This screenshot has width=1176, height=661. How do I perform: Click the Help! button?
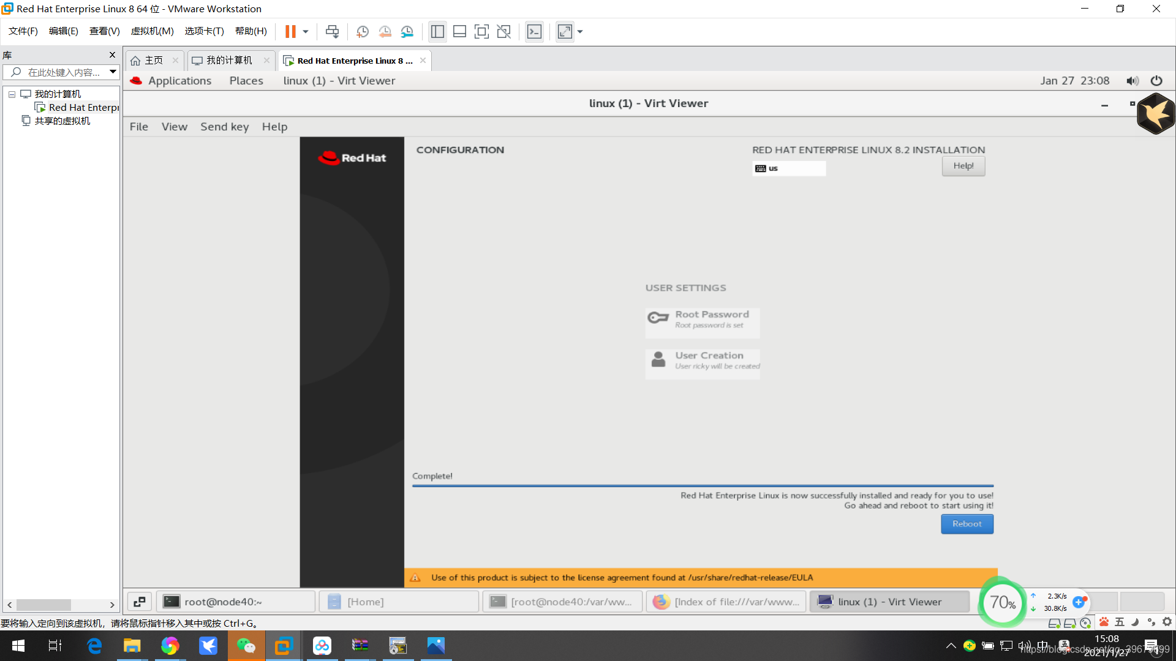[x=963, y=166]
